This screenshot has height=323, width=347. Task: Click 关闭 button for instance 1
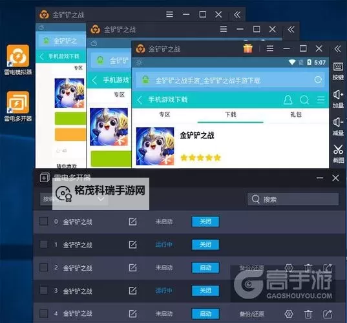click(x=205, y=245)
